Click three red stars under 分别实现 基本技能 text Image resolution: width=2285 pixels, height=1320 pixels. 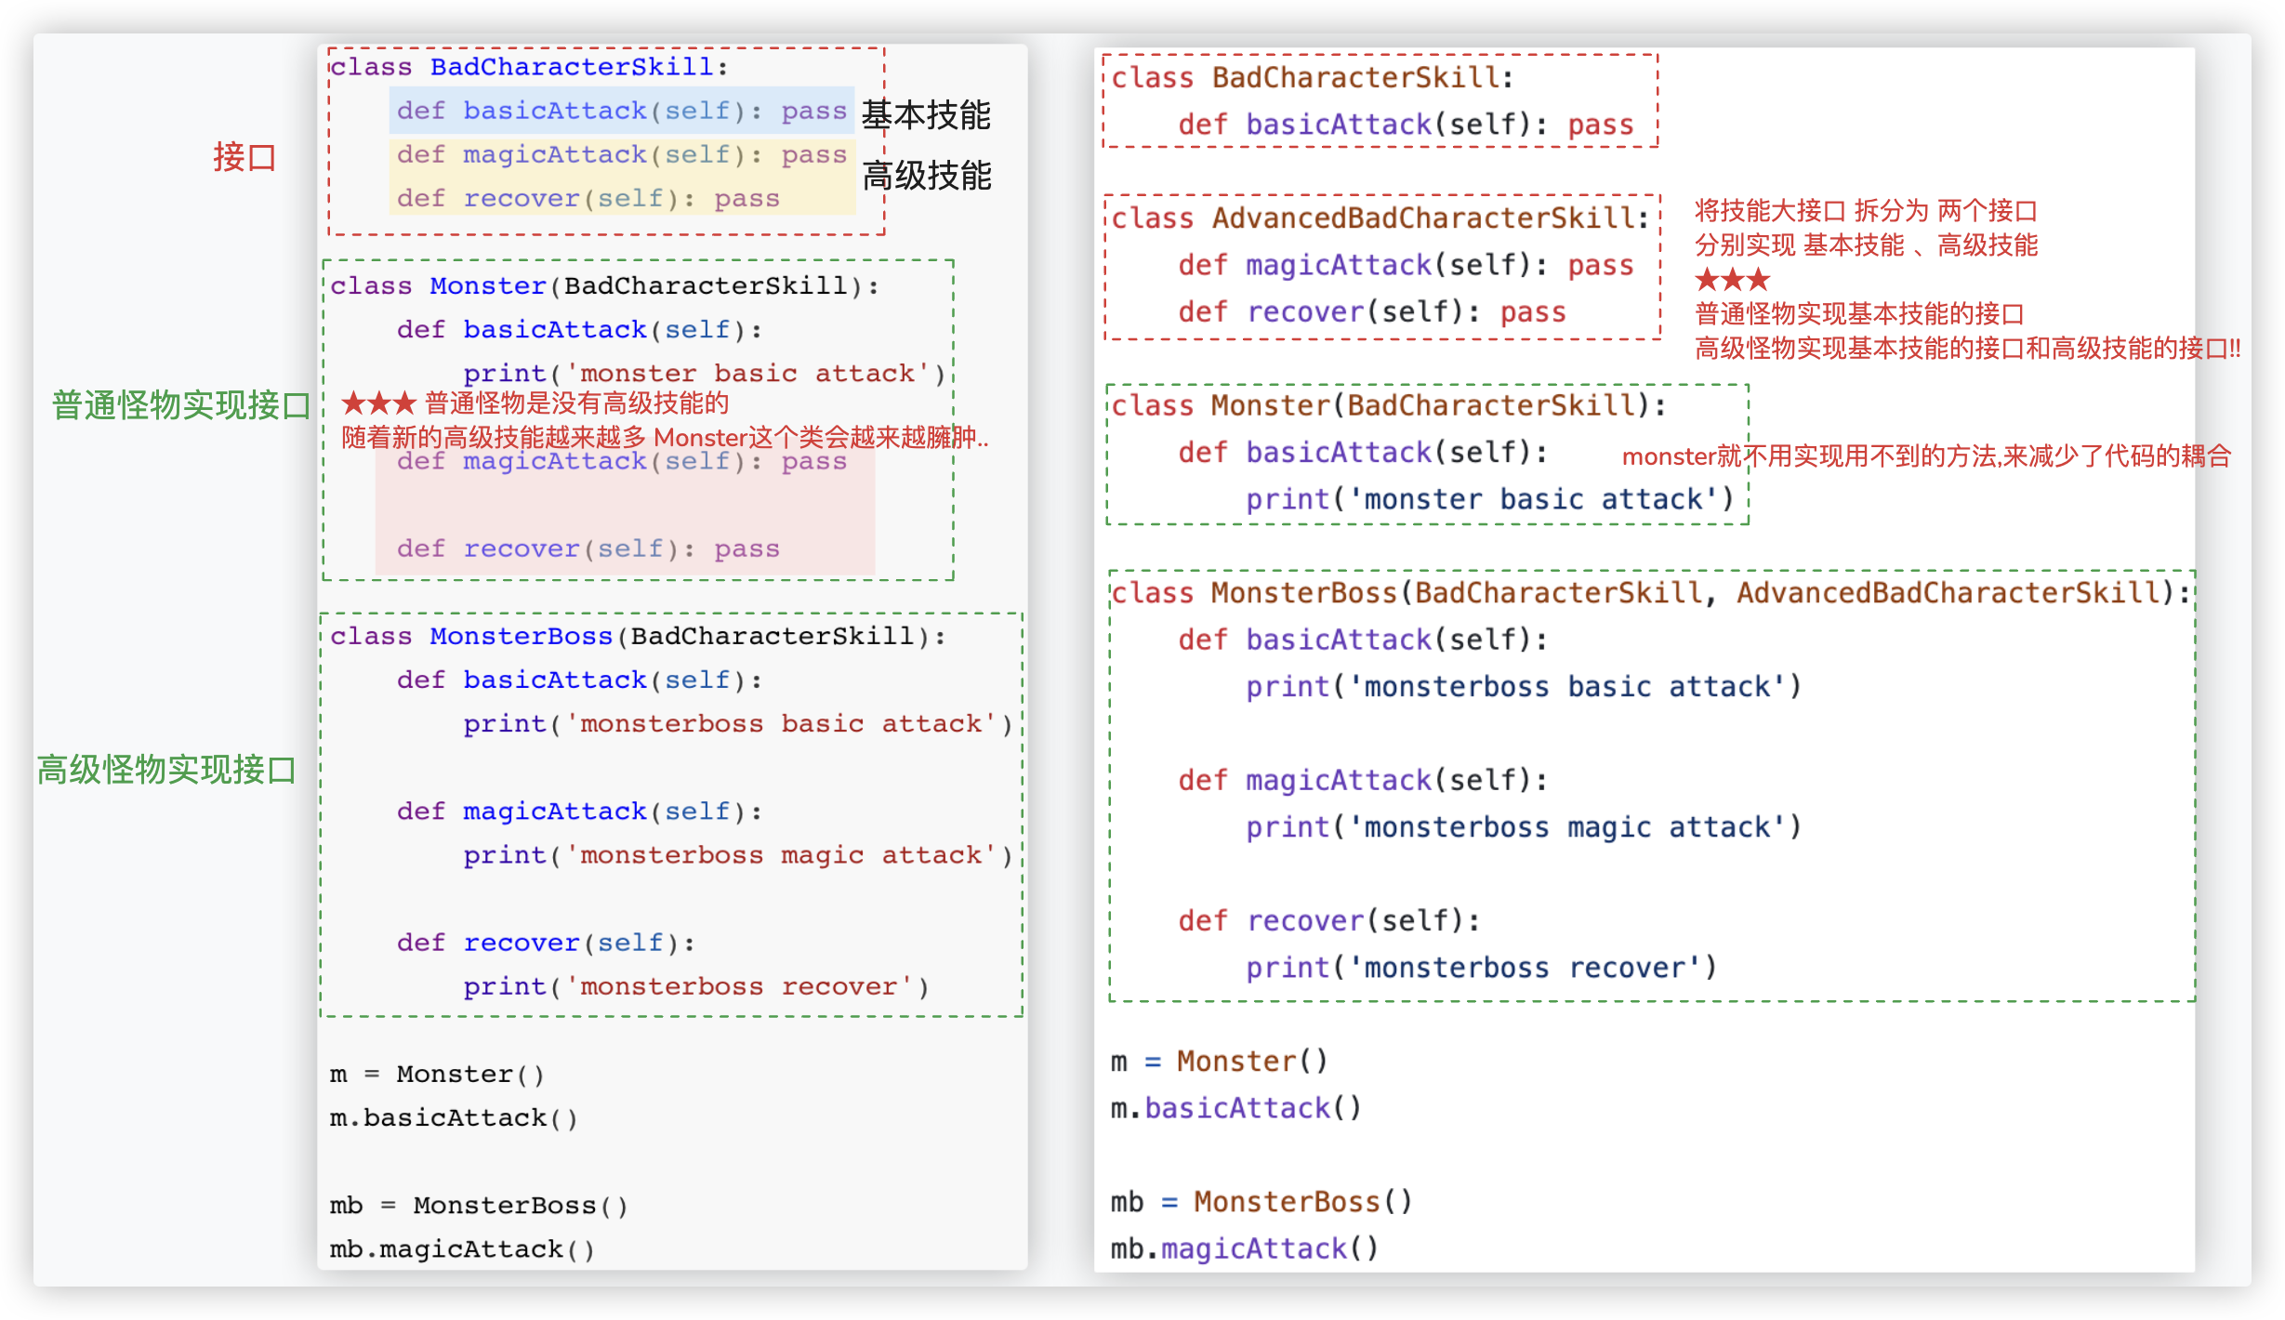click(1732, 280)
